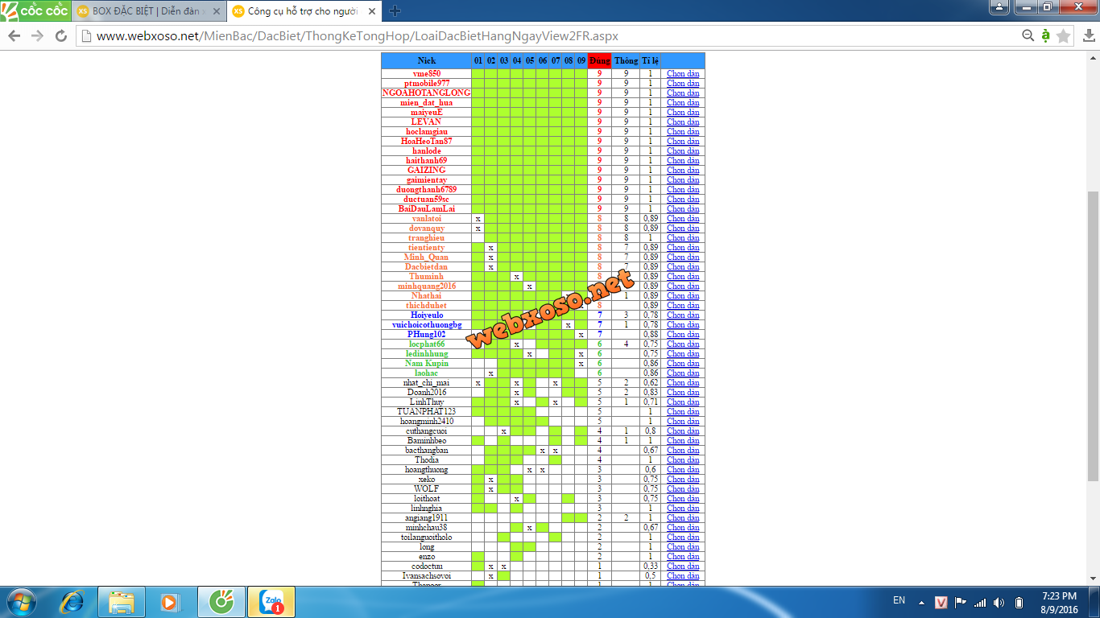Open the user profile icon in title bar
The image size is (1100, 618).
coord(999,7)
